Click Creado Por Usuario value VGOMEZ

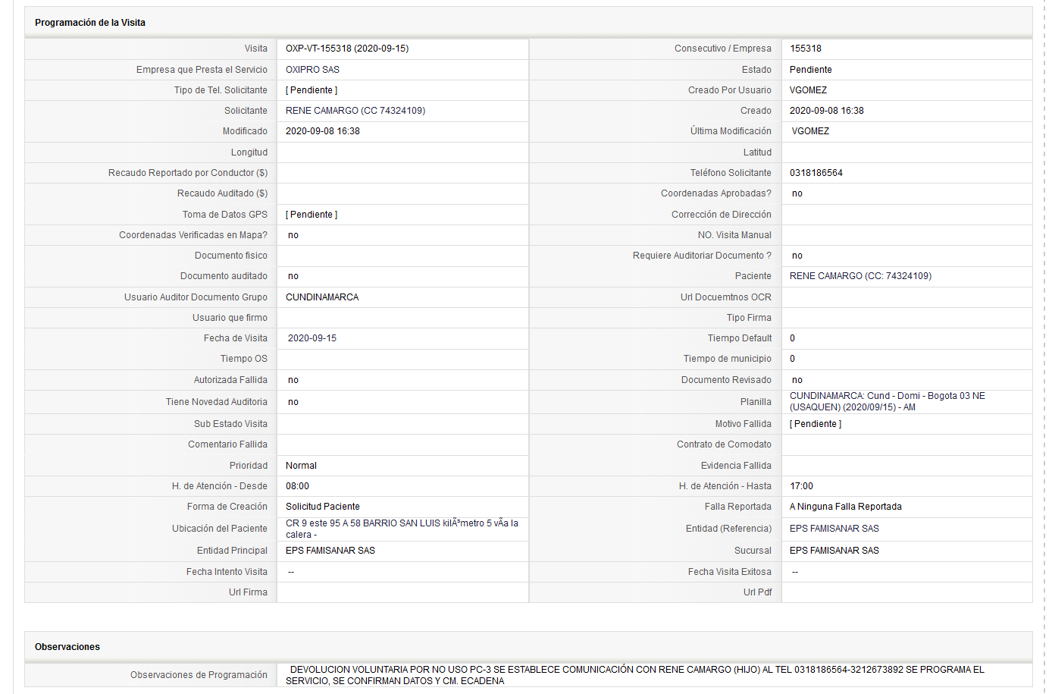pyautogui.click(x=808, y=90)
